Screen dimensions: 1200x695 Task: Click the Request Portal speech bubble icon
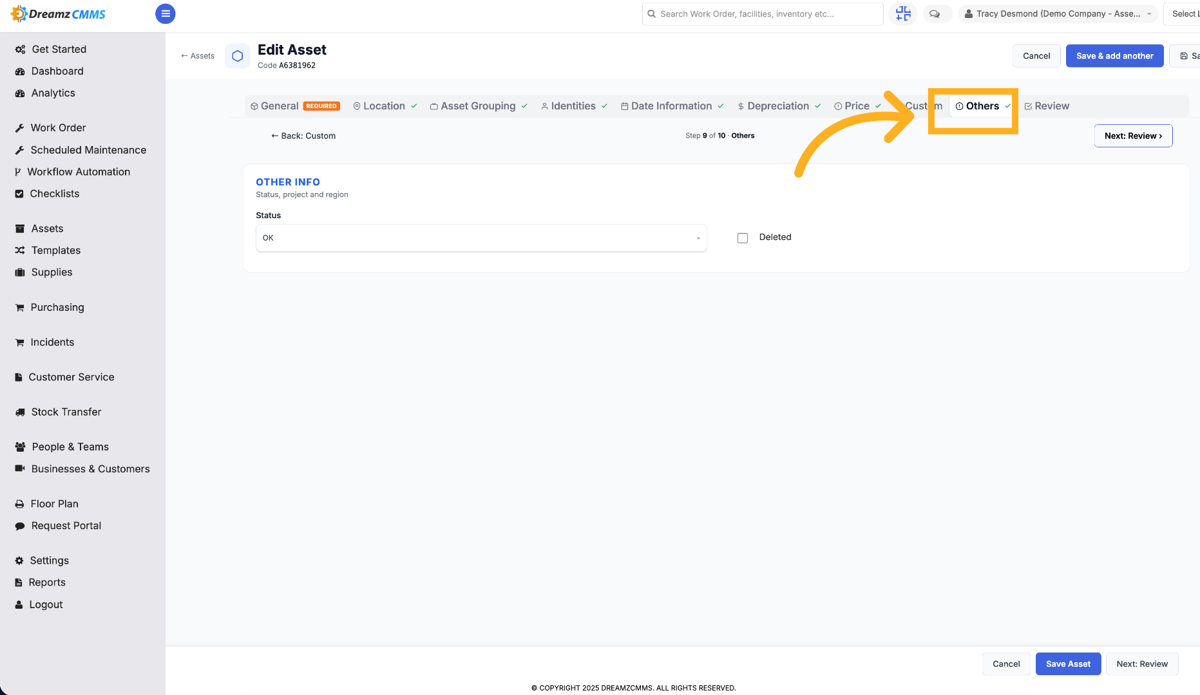(x=20, y=526)
